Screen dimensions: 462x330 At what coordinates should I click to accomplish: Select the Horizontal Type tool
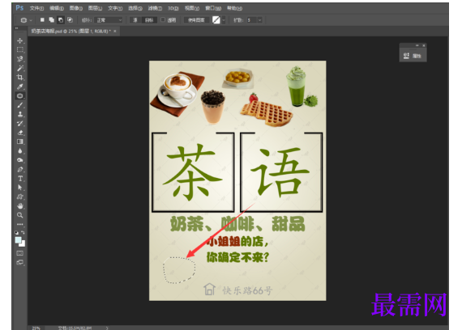click(20, 179)
